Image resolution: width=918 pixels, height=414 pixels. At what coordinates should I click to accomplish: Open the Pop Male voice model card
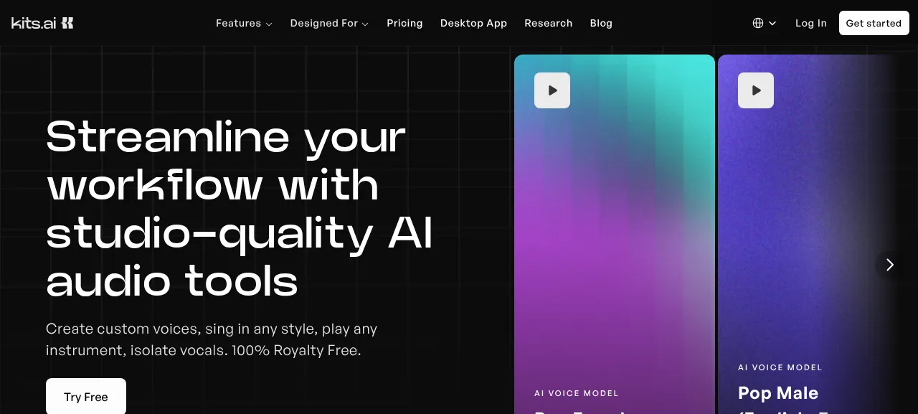tap(807, 234)
